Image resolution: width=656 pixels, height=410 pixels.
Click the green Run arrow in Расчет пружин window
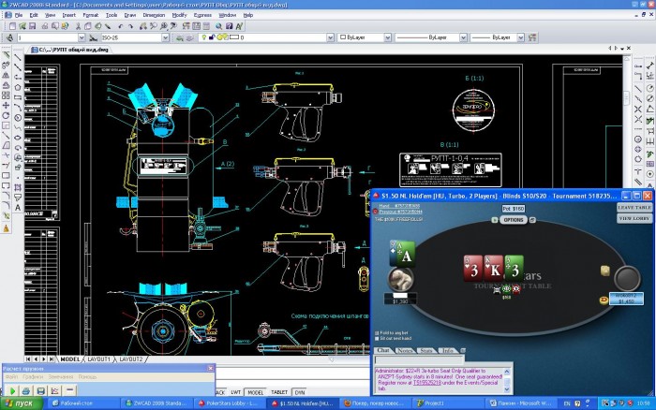12,390
